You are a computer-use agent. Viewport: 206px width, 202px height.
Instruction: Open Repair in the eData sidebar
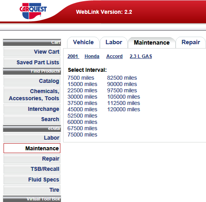coord(32,159)
